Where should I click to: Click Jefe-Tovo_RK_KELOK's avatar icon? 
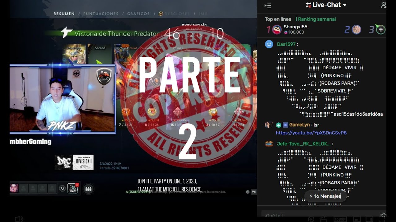coord(269,144)
